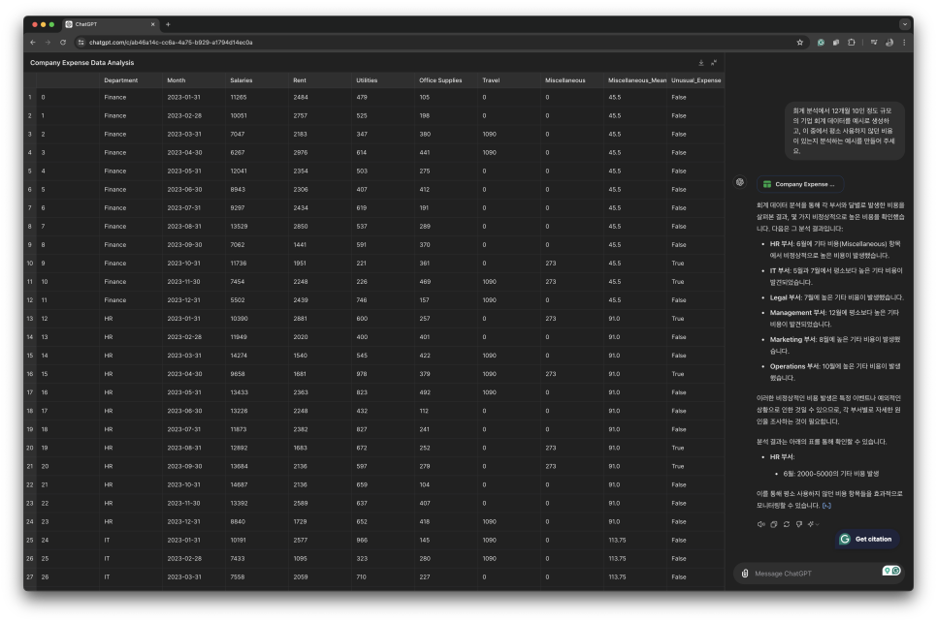Select row number 13 of the table
Image resolution: width=937 pixels, height=622 pixels.
(30, 319)
